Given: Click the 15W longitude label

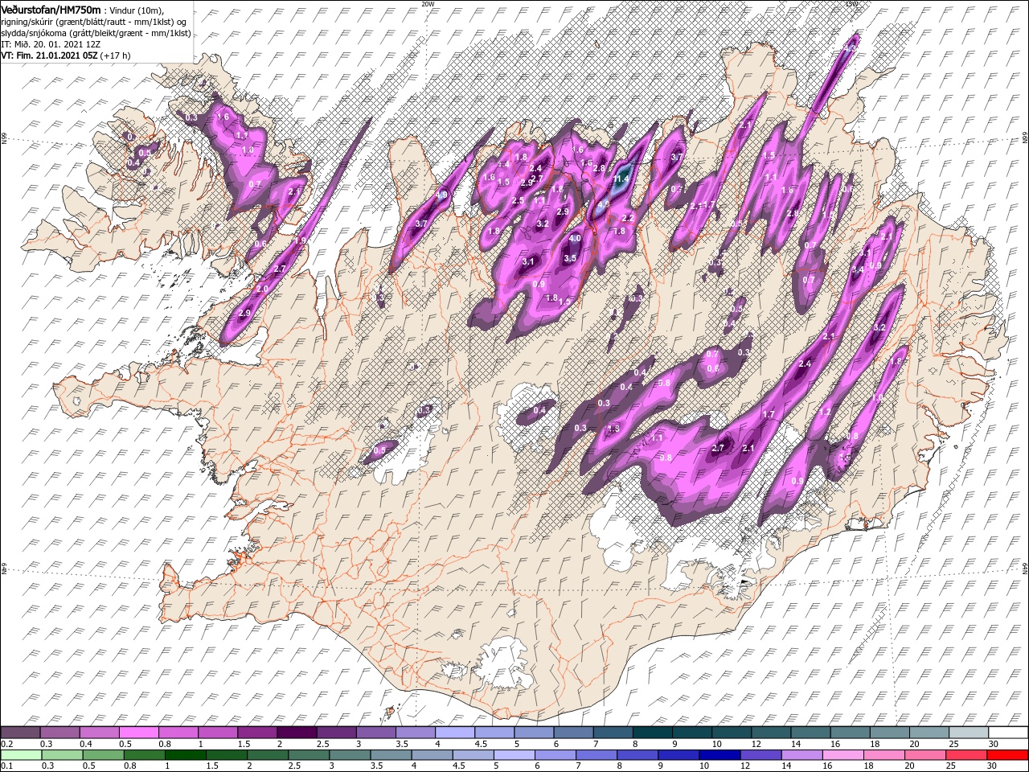Looking at the screenshot, I should [851, 3].
